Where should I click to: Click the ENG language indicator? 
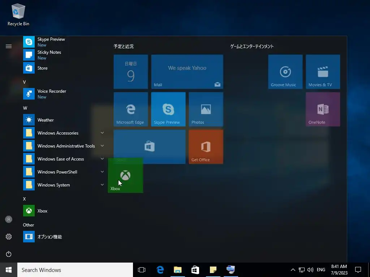321,270
